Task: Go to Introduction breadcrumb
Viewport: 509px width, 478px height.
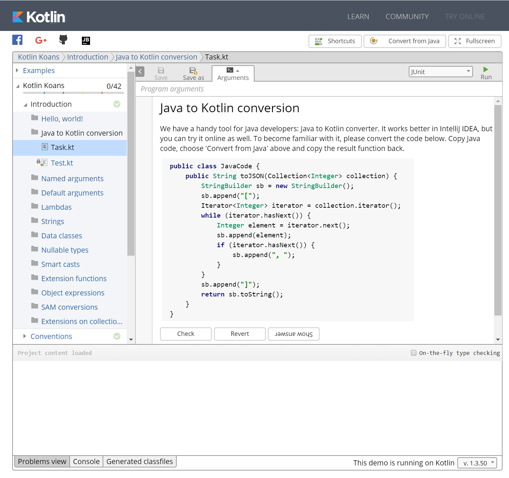Action: (88, 57)
